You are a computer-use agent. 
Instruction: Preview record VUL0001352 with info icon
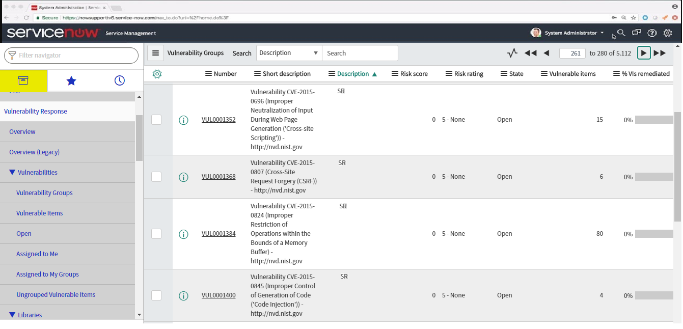point(183,120)
